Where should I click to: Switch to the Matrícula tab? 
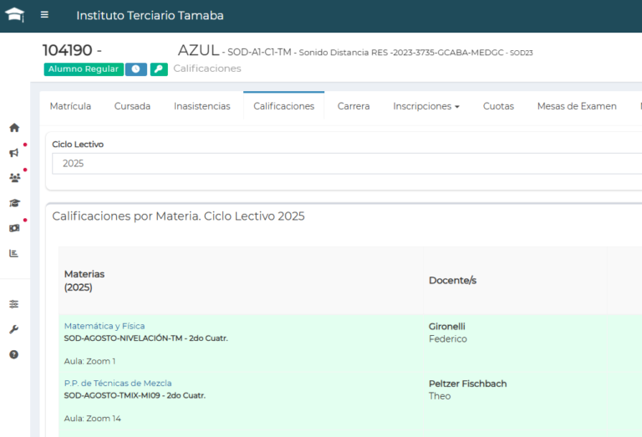[x=70, y=106]
